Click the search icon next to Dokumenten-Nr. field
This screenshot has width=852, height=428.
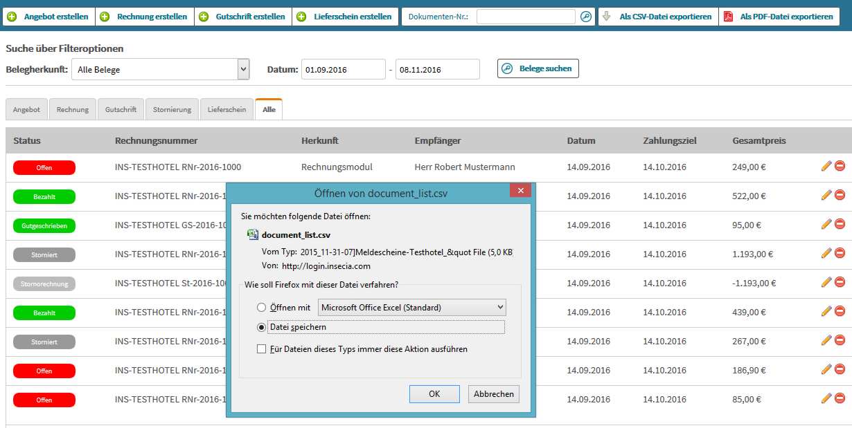pos(586,17)
